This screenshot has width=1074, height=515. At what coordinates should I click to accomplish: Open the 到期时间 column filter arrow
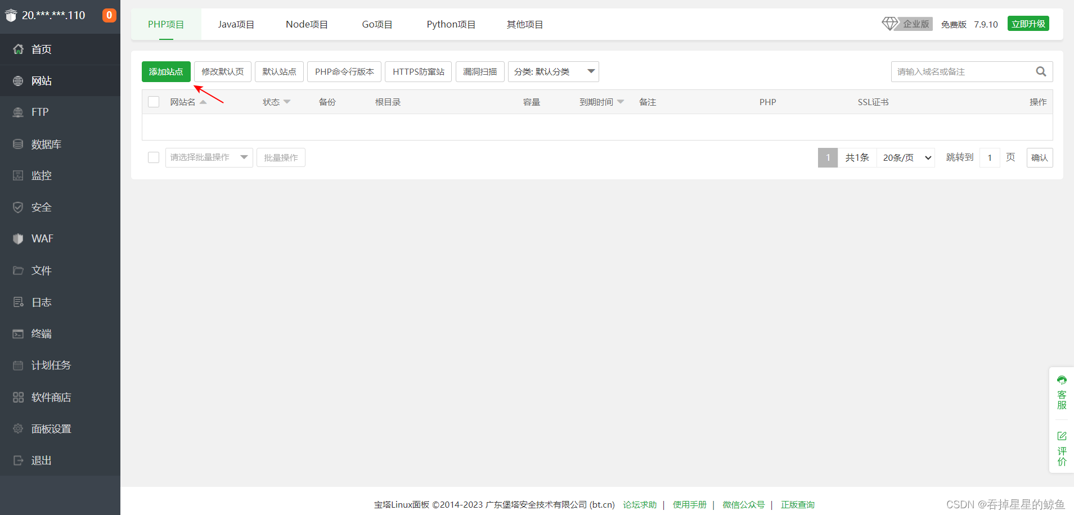(621, 102)
